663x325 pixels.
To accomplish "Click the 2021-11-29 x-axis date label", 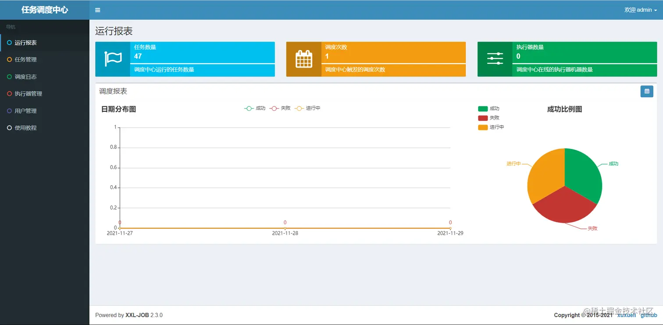I will 450,233.
